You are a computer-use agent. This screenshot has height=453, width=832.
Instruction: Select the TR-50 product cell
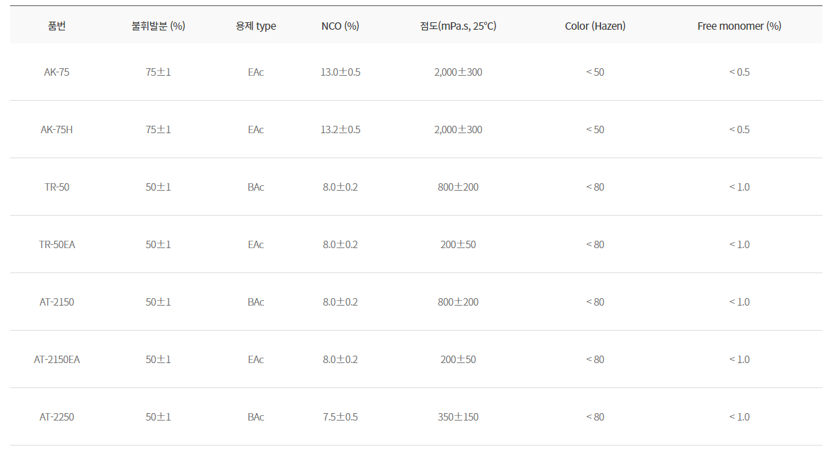click(57, 187)
